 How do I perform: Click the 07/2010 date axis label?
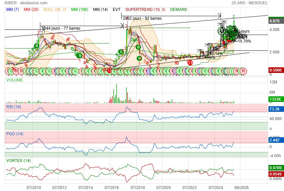point(33,188)
